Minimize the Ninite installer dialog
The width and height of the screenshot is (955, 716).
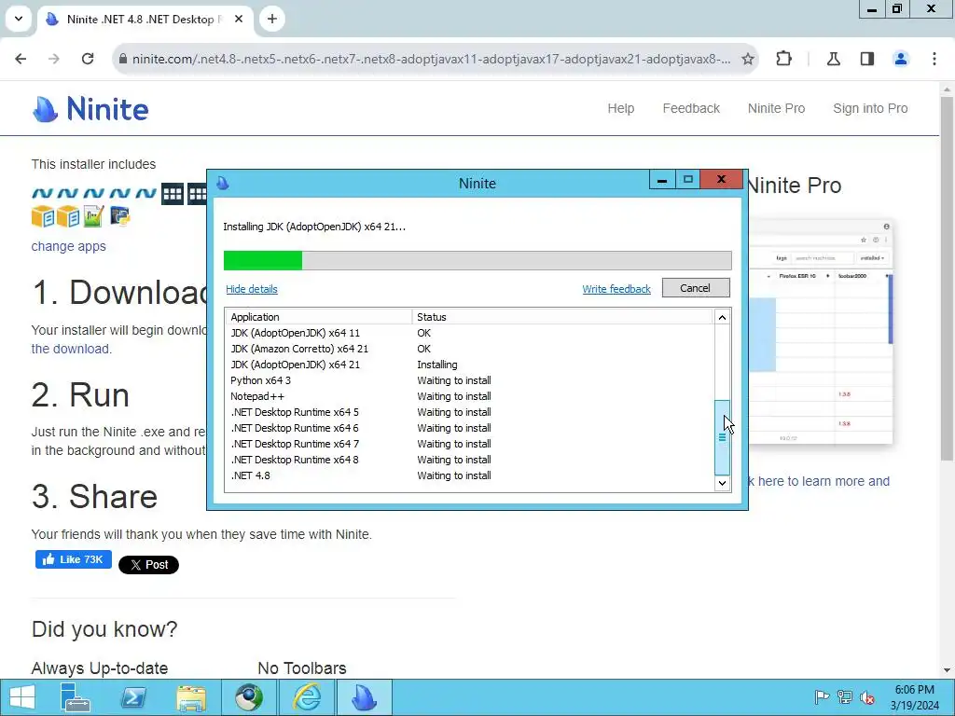(x=662, y=180)
